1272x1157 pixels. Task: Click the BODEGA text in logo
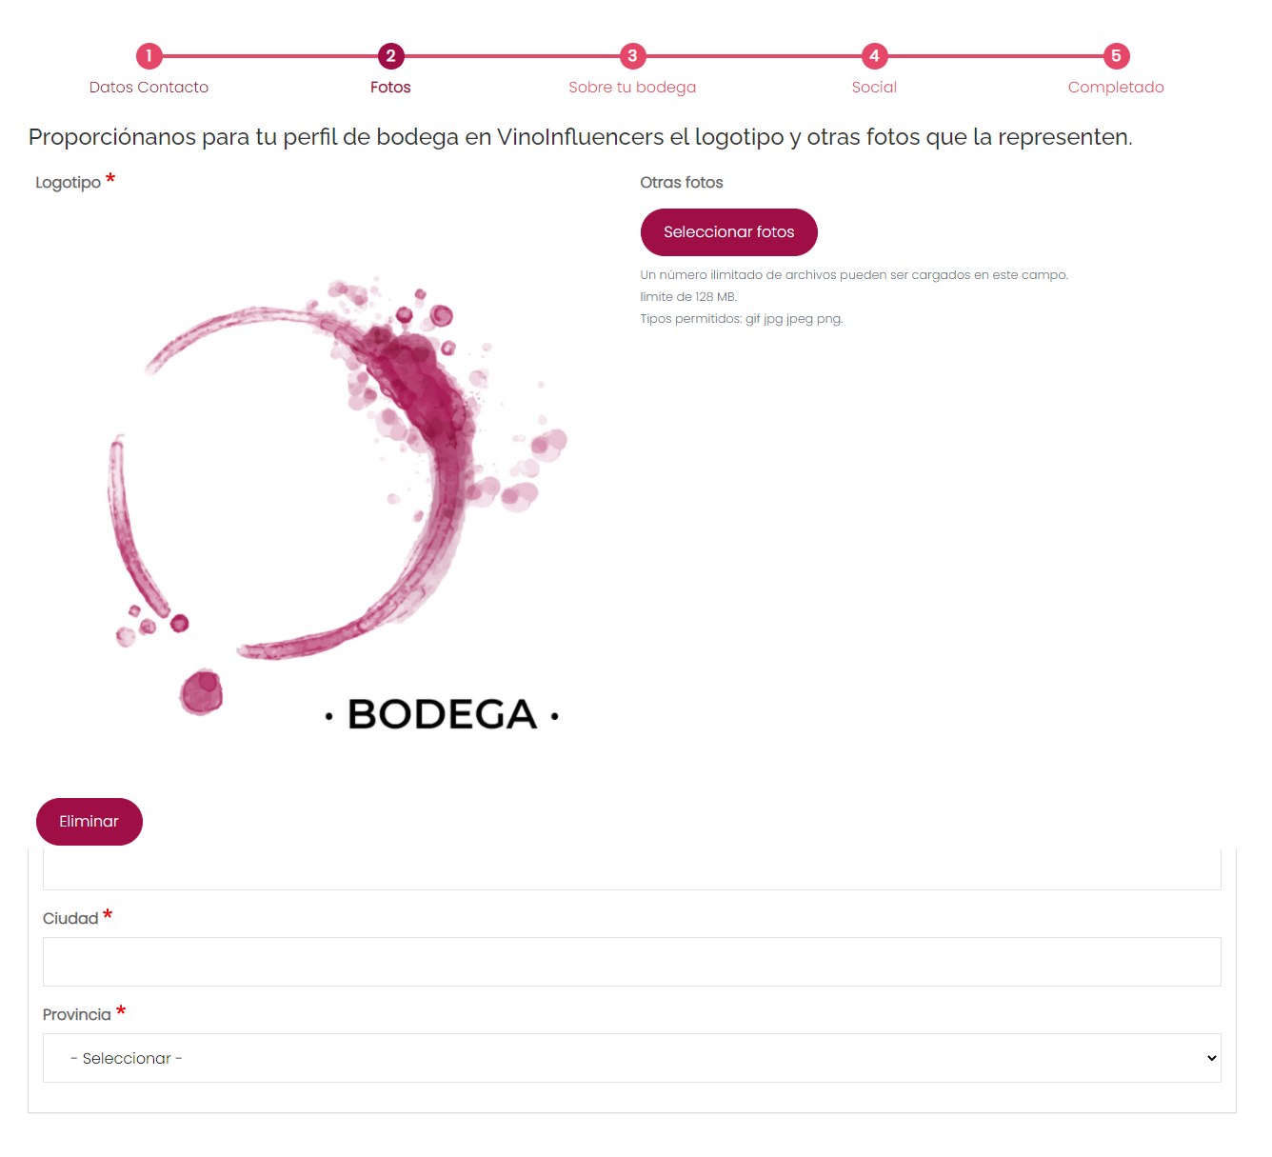(443, 715)
